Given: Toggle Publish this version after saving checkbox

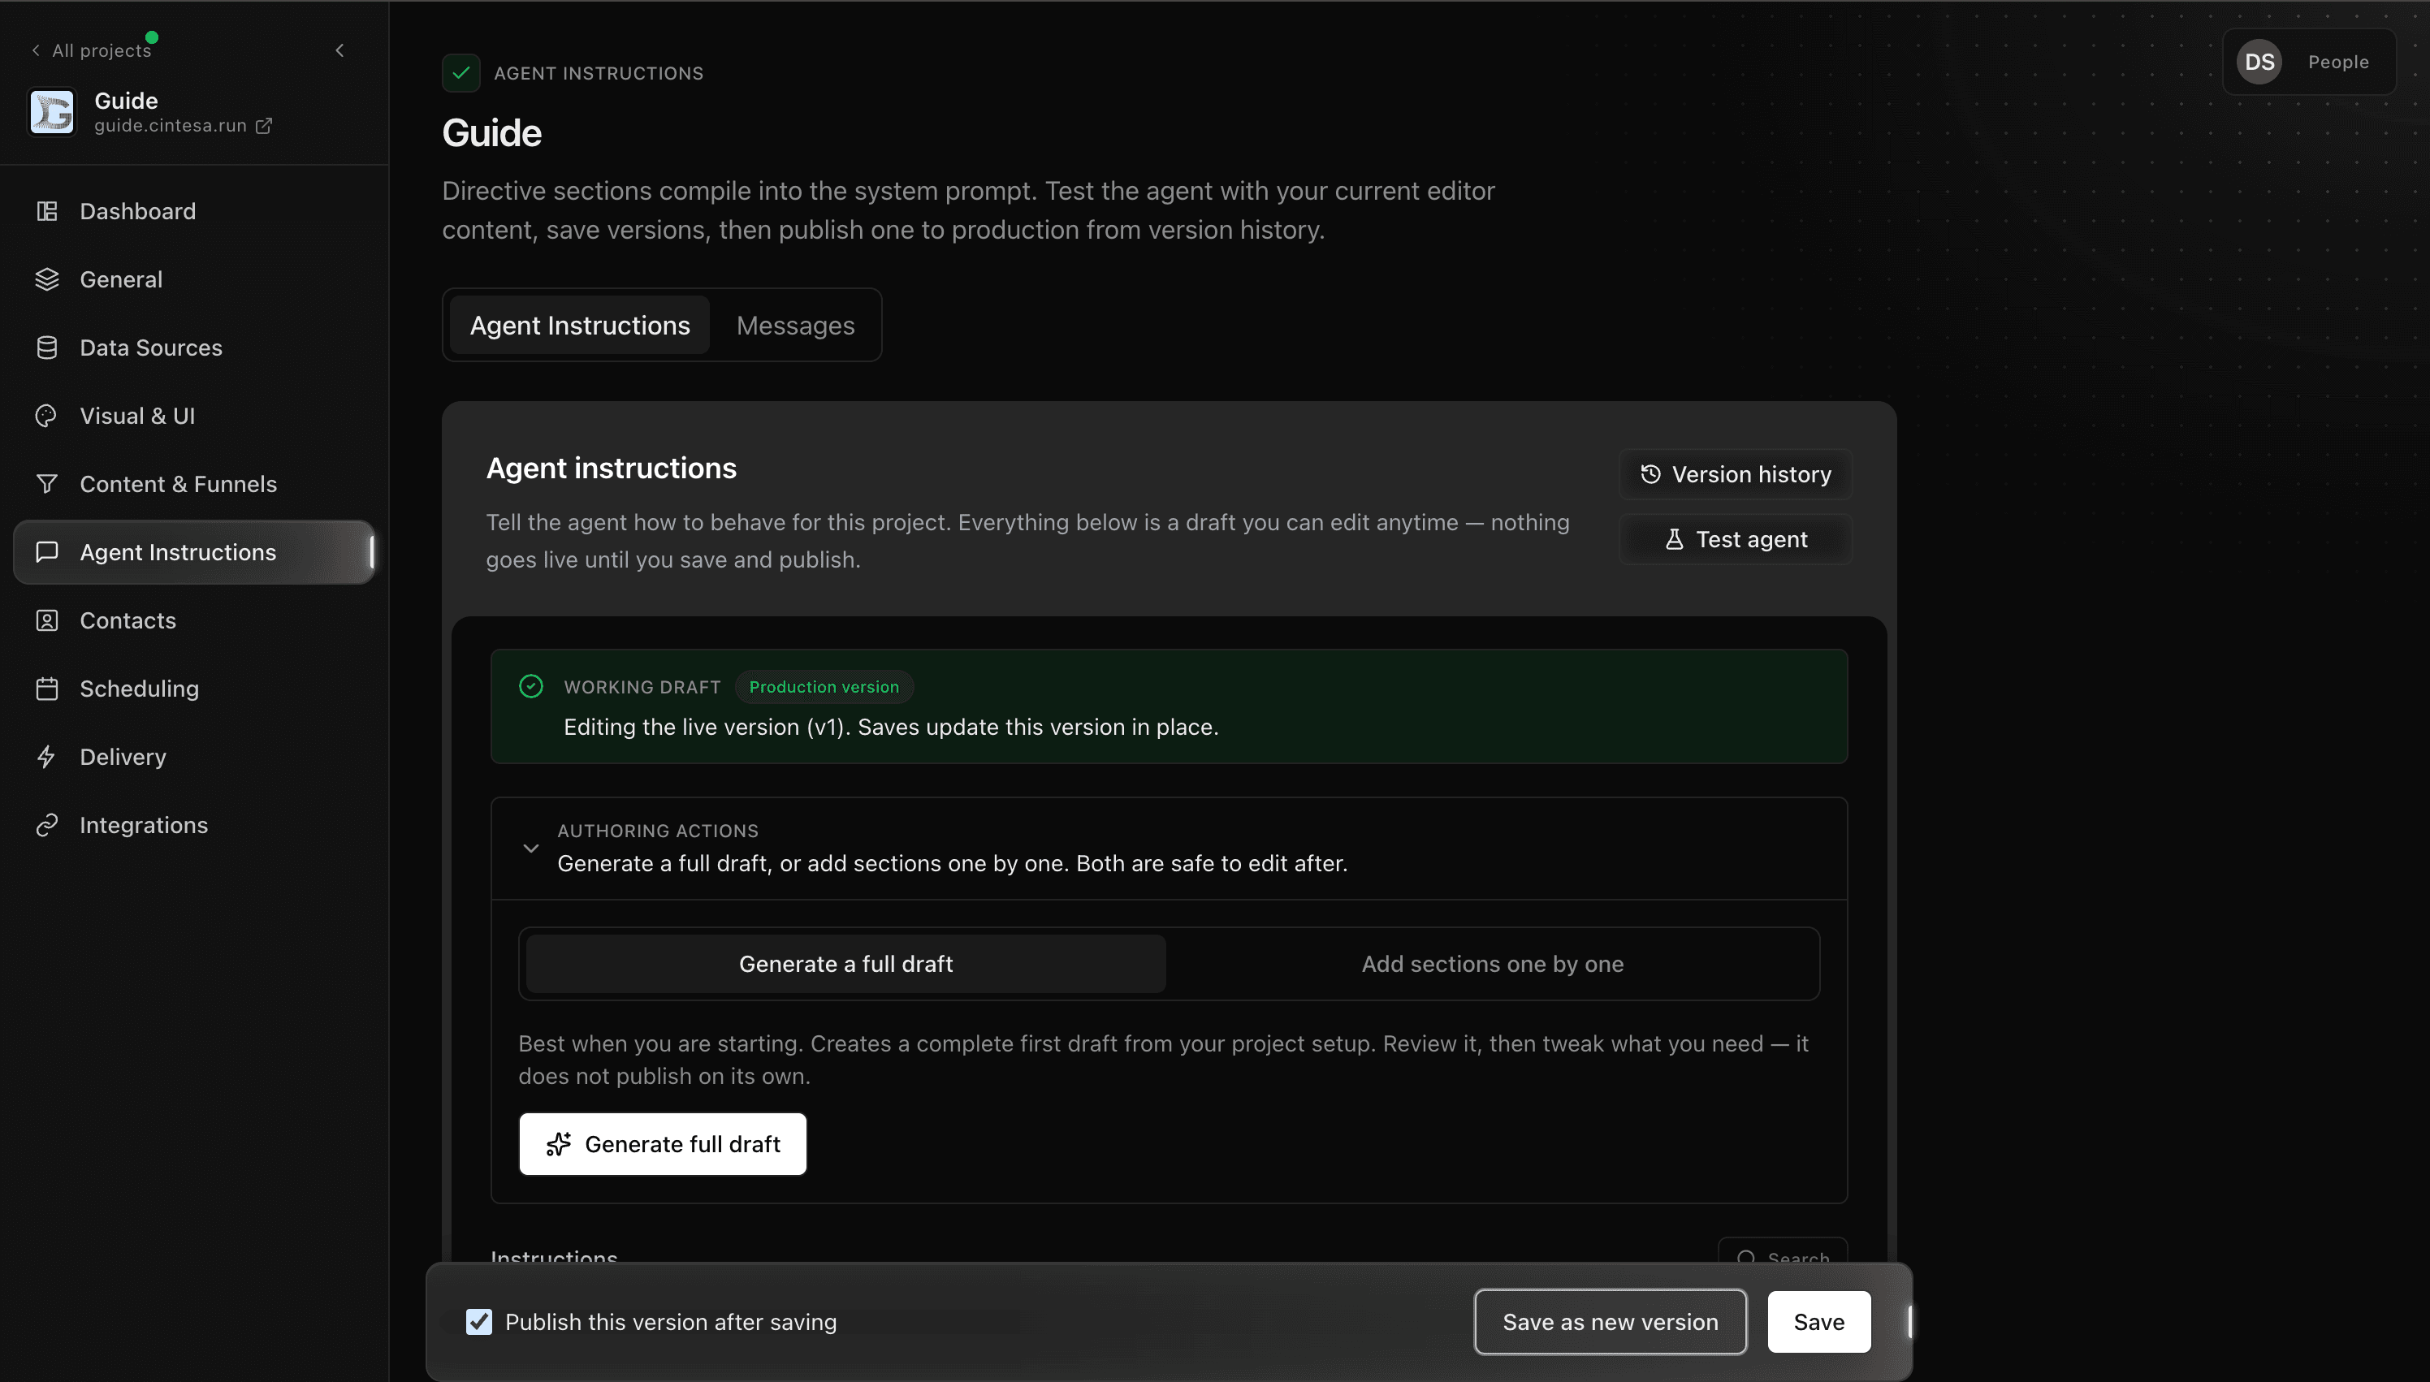Looking at the screenshot, I should click(x=479, y=1321).
